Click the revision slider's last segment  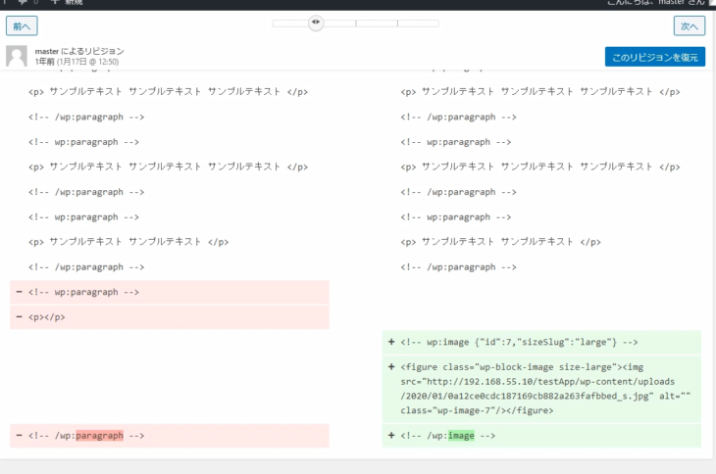(x=418, y=24)
